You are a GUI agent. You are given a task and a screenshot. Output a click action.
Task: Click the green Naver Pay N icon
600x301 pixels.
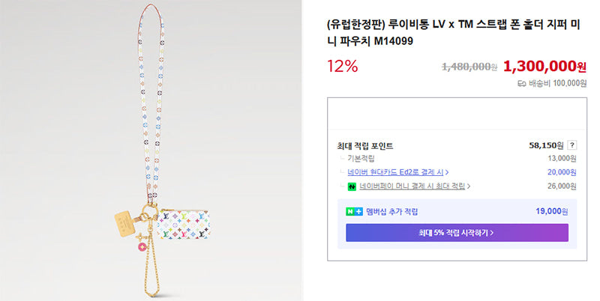352,186
